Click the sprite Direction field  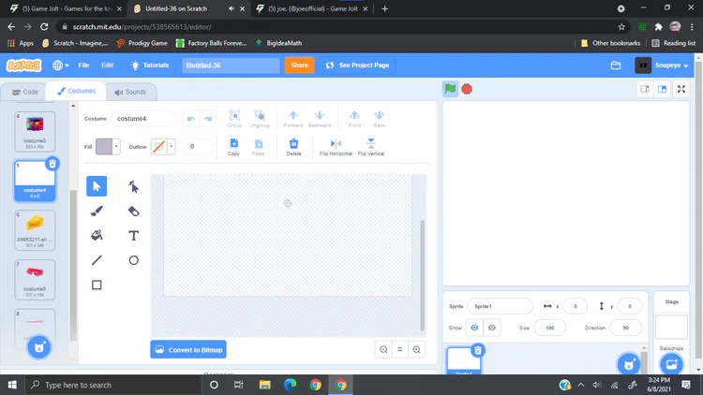pos(625,328)
